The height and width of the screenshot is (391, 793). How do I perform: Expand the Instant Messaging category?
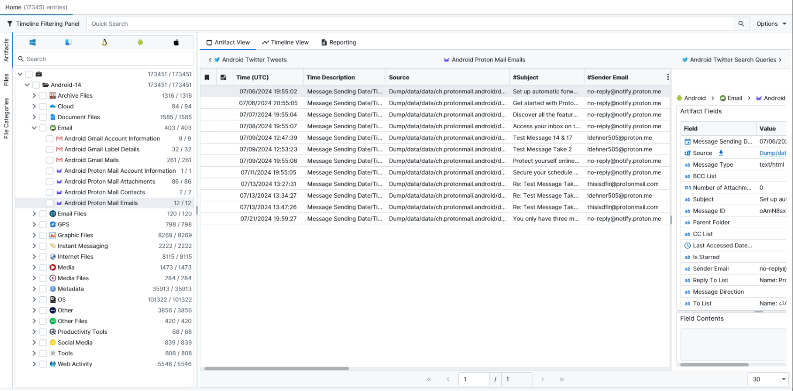[x=34, y=246]
